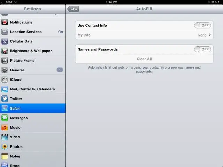The image size is (223, 167).
Task: Open Notes settings label
Action: [x=15, y=156]
